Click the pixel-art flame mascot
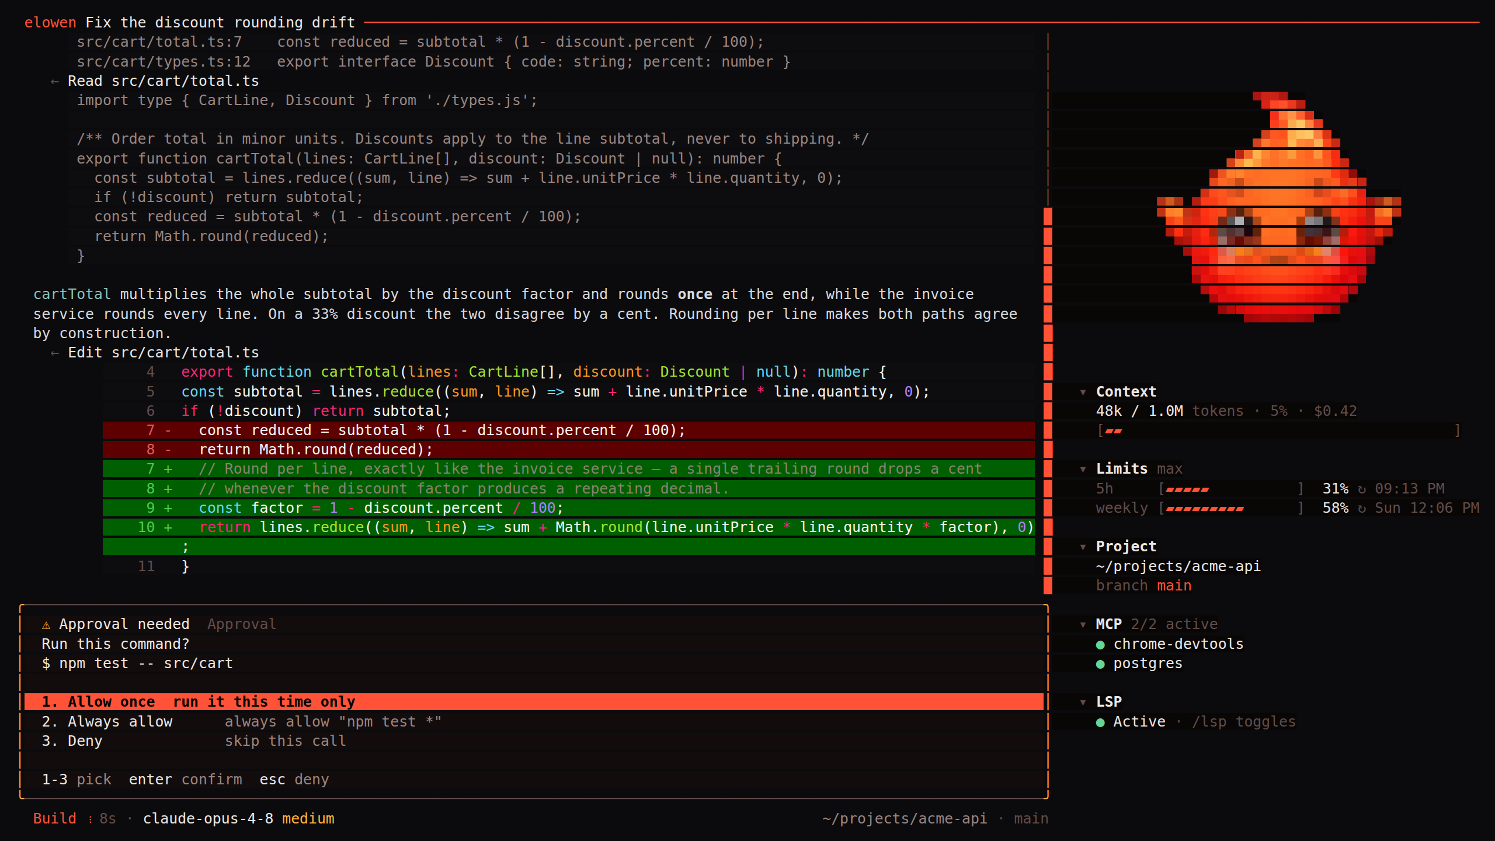The height and width of the screenshot is (841, 1495). click(1279, 207)
